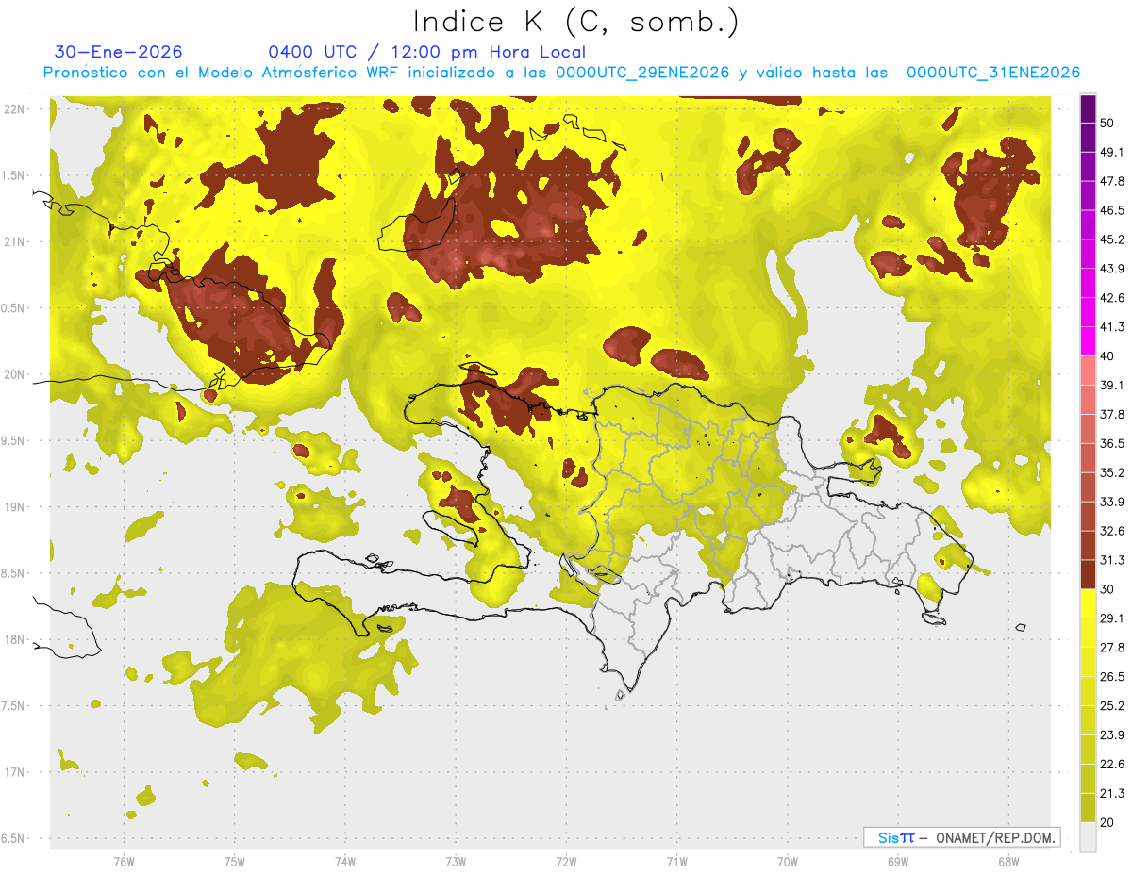1132x874 pixels.
Task: Click colorbar value '27.8'
Action: point(1112,648)
